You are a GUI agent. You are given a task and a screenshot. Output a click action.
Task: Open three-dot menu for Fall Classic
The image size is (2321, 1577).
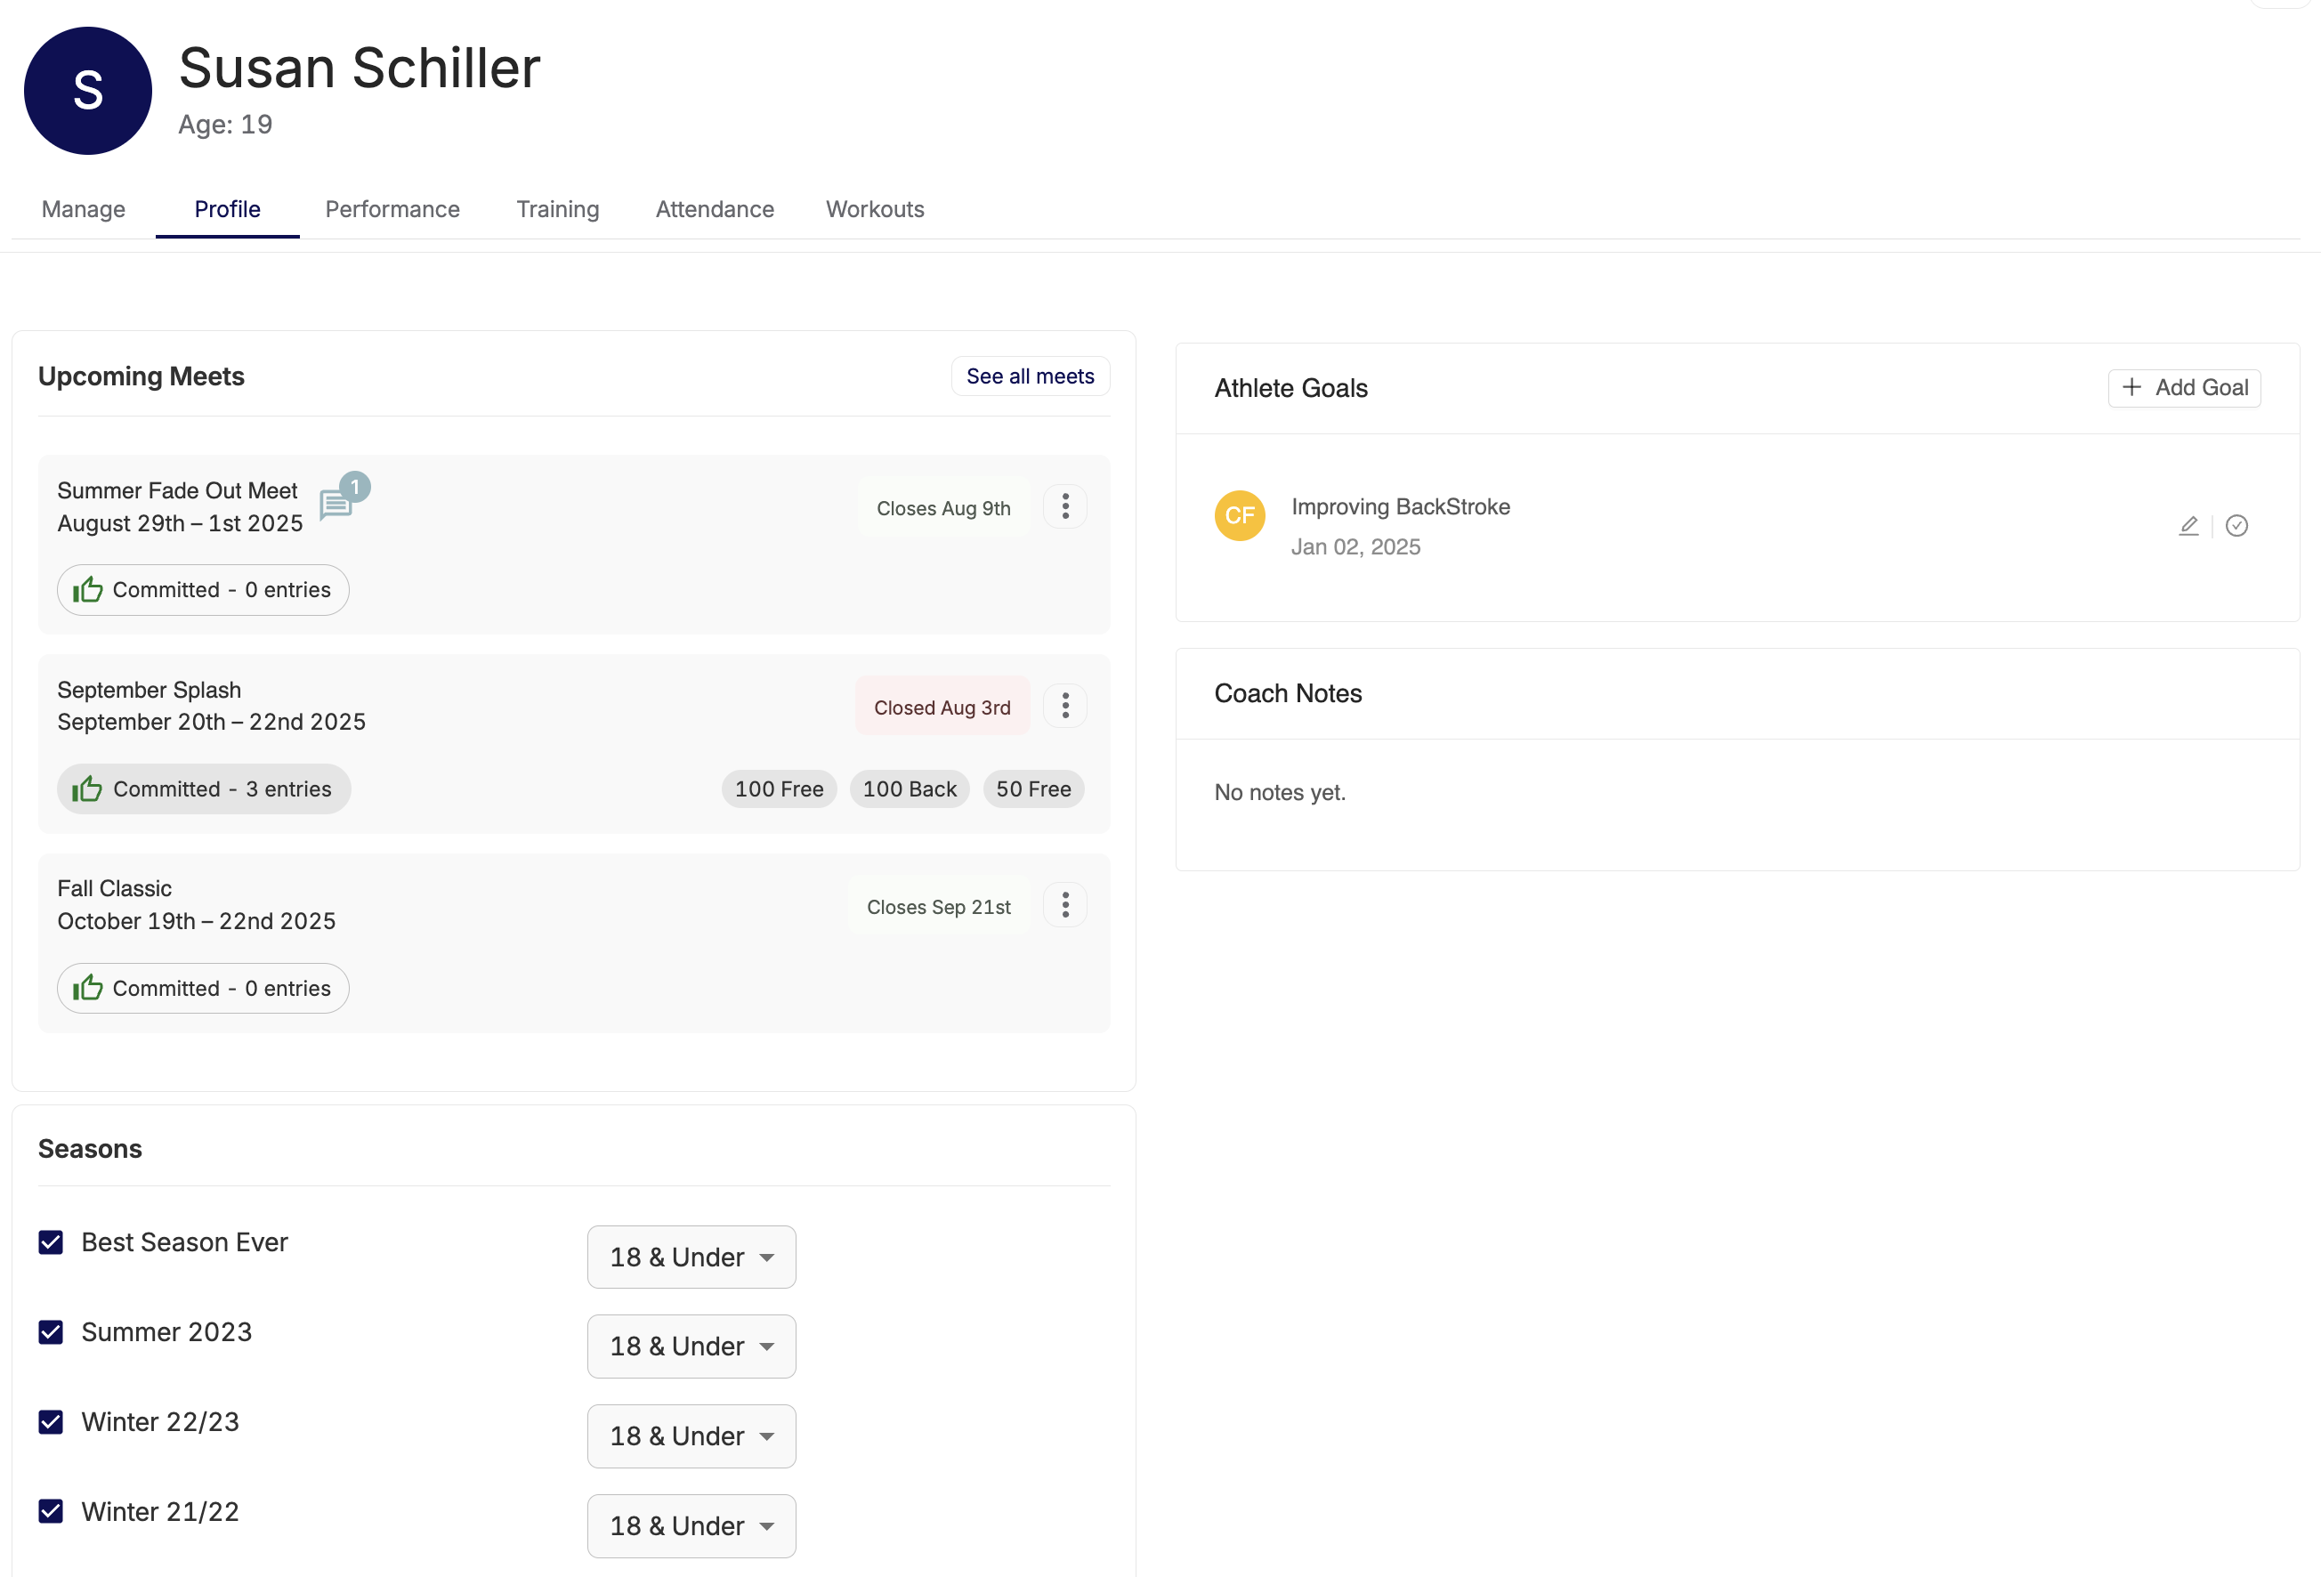point(1064,905)
